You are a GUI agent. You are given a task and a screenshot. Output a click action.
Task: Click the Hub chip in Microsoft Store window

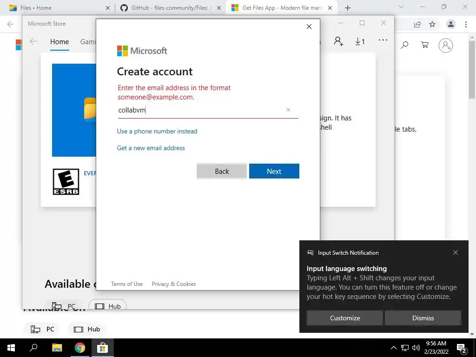[107, 305]
